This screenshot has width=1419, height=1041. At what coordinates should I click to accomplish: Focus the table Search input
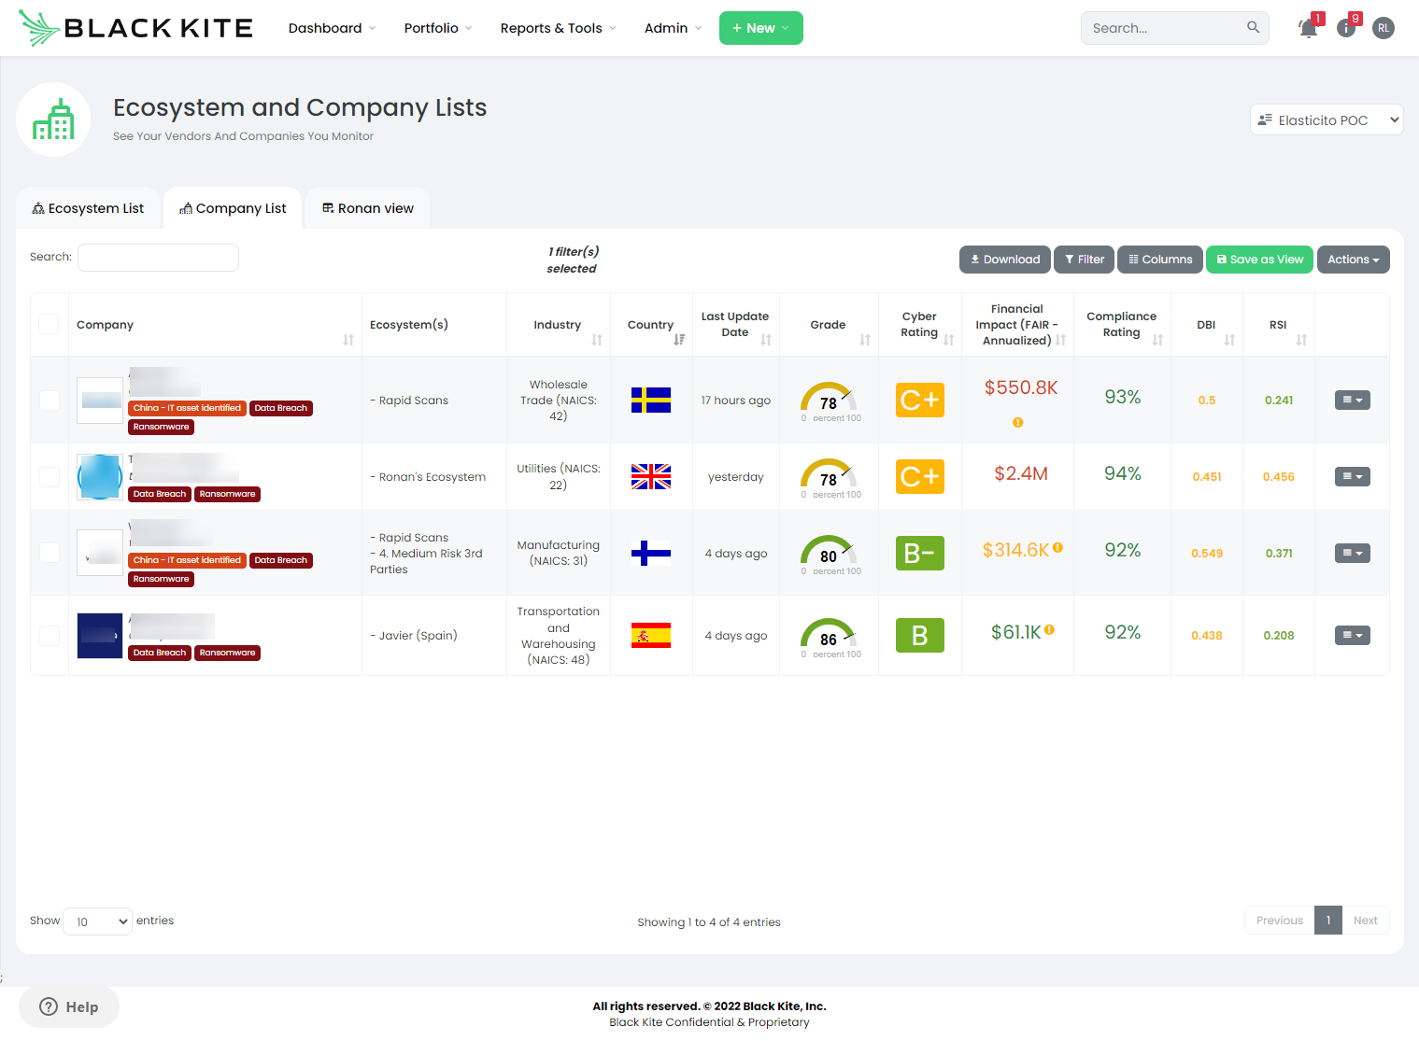tap(158, 258)
